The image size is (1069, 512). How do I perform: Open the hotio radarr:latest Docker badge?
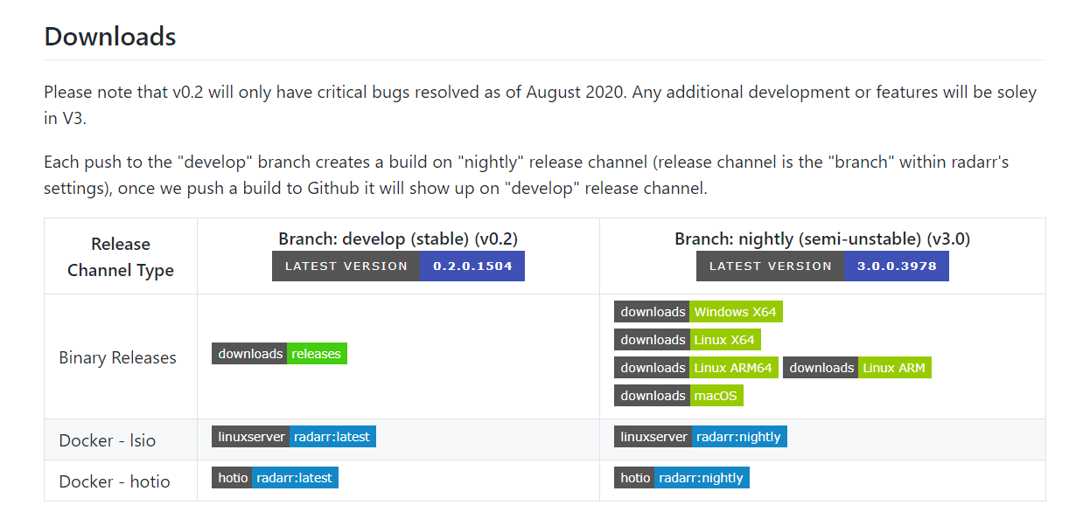(x=276, y=477)
